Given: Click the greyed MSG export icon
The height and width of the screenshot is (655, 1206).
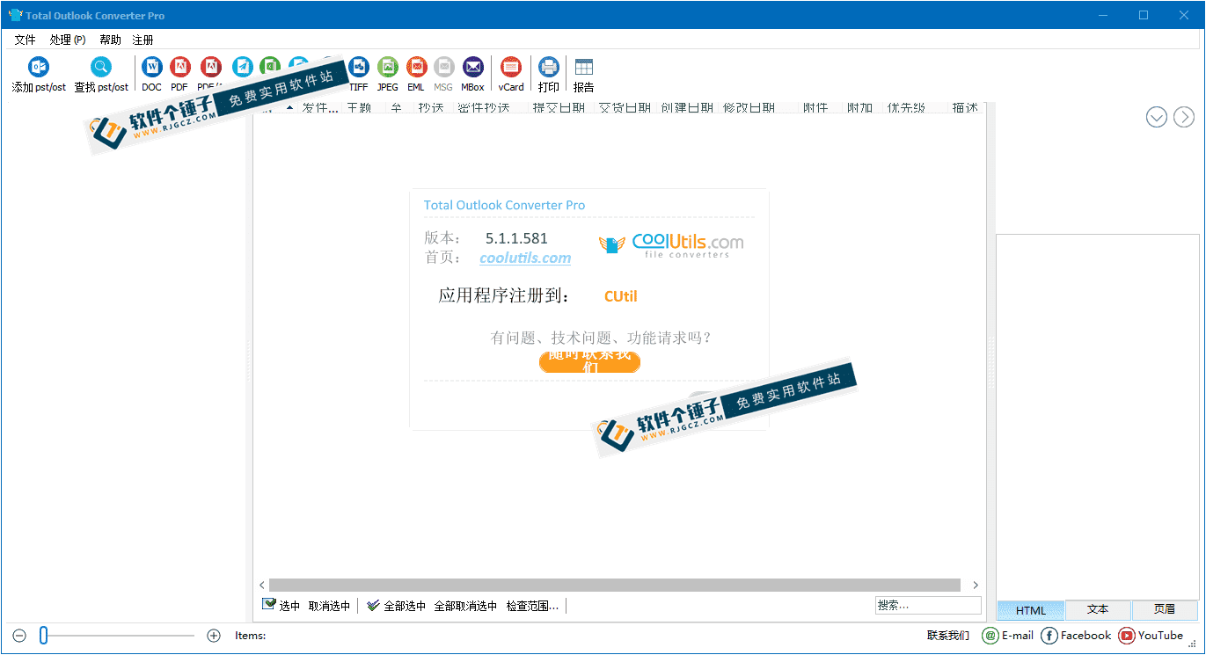Looking at the screenshot, I should click(x=443, y=67).
